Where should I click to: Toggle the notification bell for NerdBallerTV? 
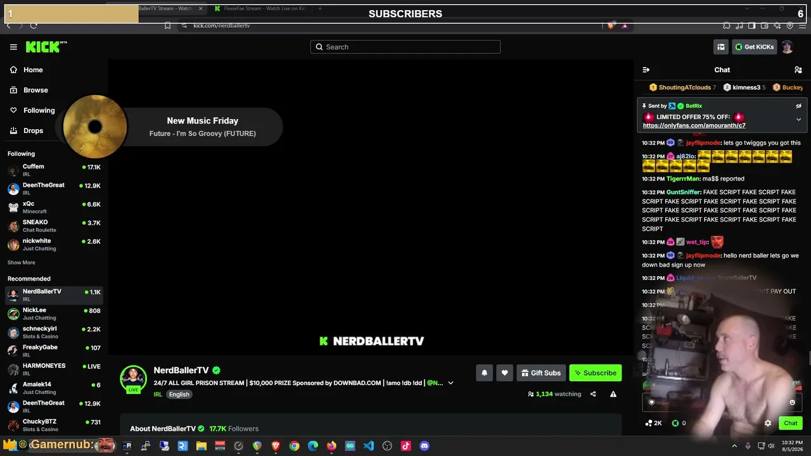pyautogui.click(x=485, y=373)
